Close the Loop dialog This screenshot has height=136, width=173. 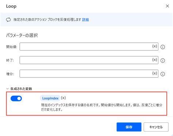click(x=168, y=6)
